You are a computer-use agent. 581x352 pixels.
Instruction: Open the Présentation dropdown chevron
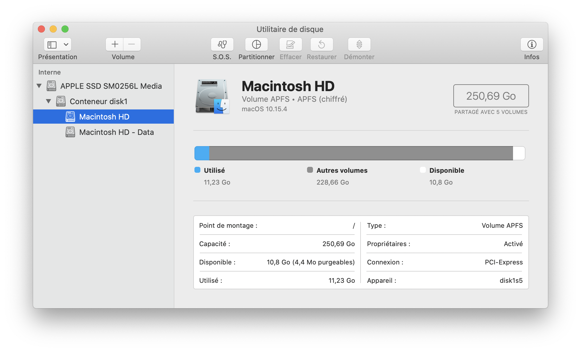pos(66,45)
